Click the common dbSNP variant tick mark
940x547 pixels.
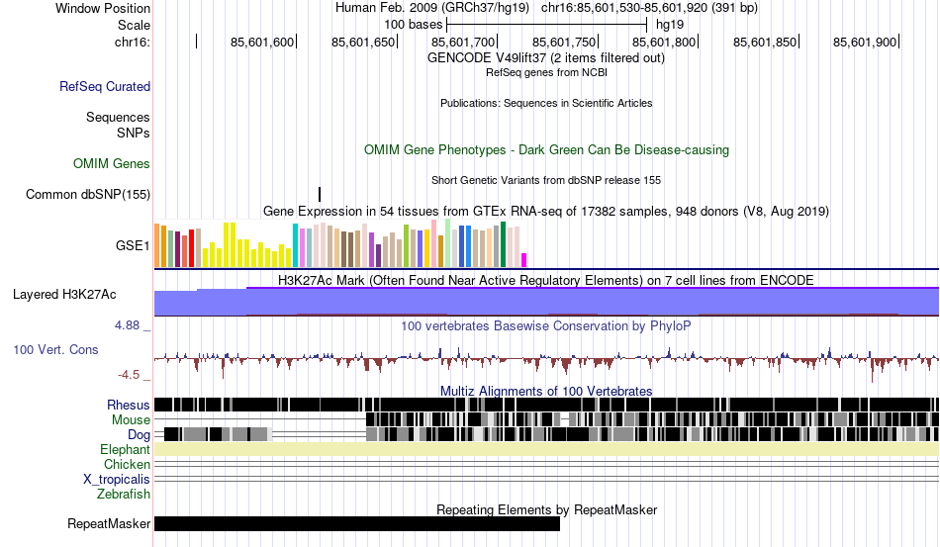[320, 194]
